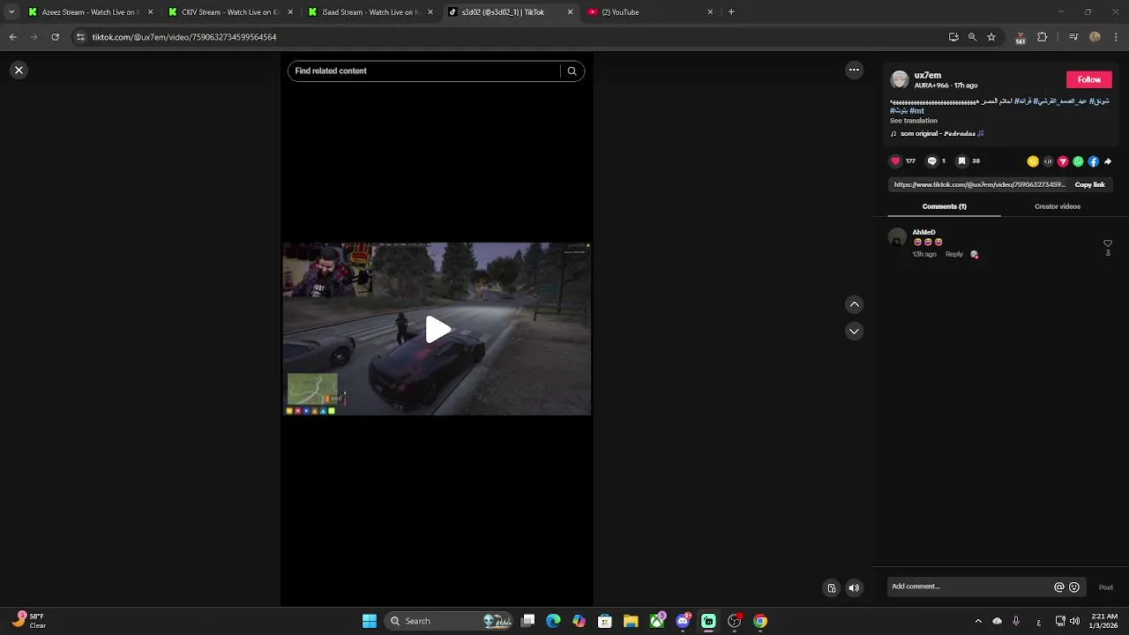Viewport: 1129px width, 635px height.
Task: Click See translation under the caption
Action: [x=913, y=121]
